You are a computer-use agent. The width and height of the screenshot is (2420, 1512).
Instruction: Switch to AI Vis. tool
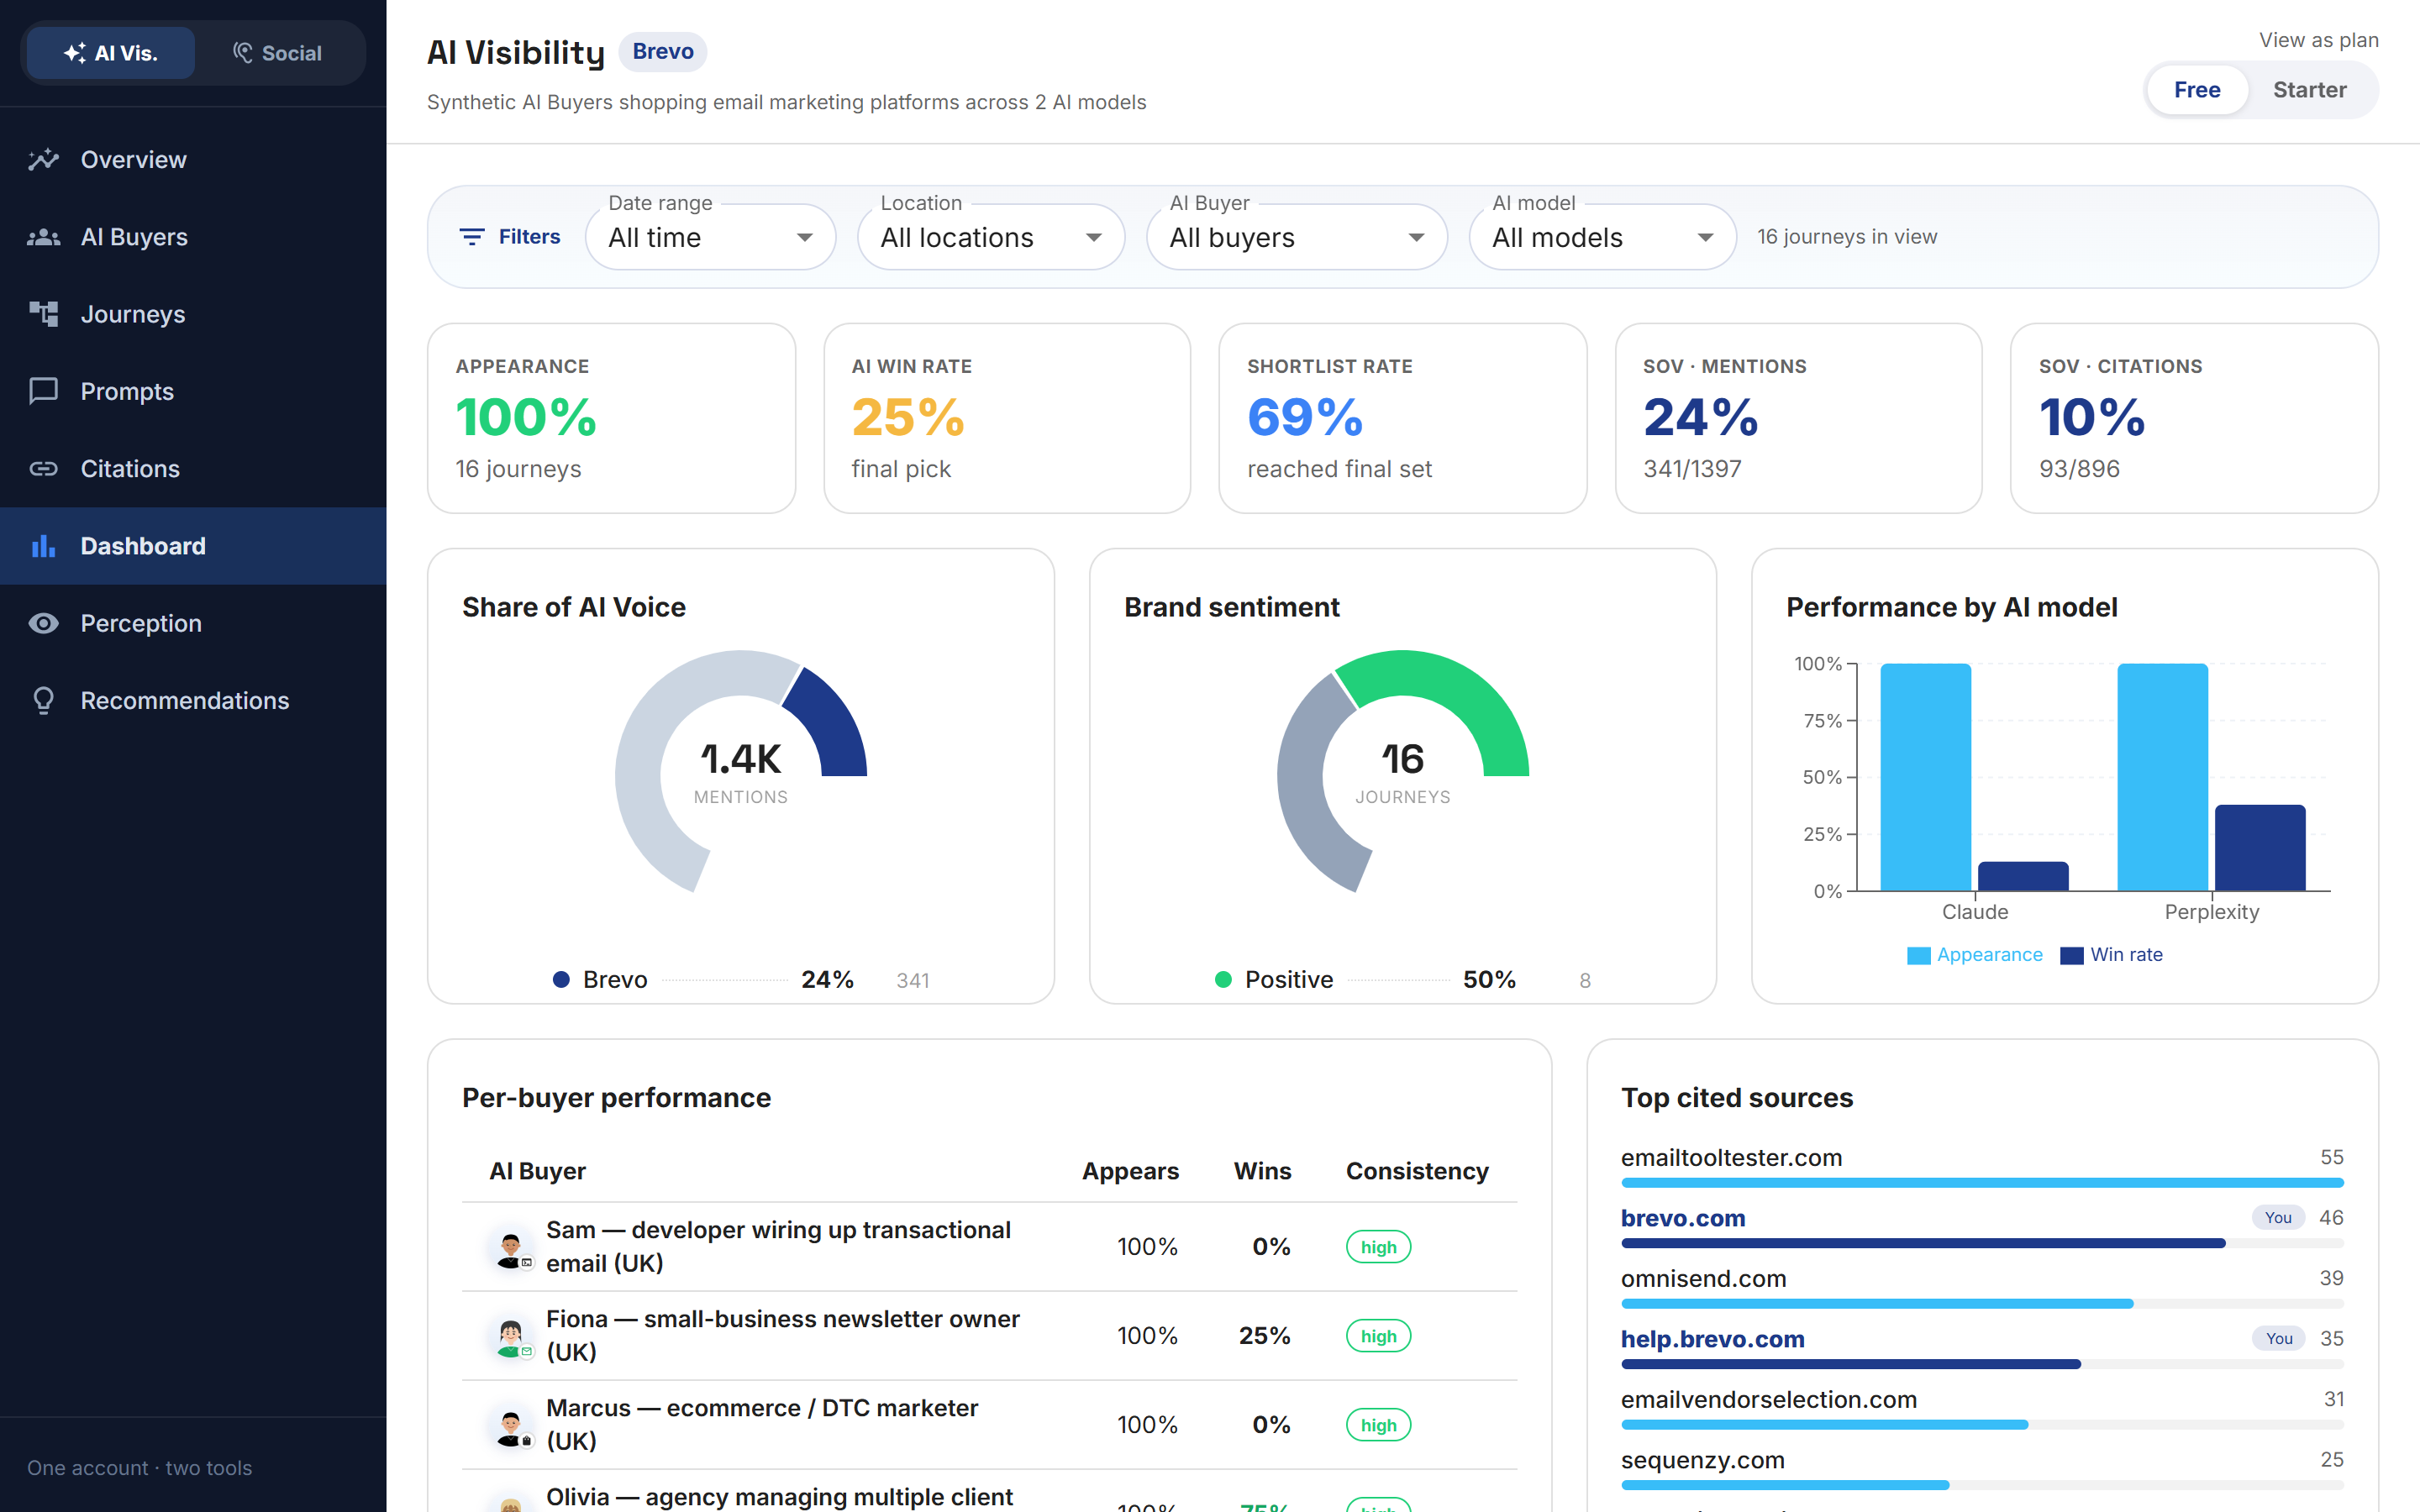click(111, 53)
